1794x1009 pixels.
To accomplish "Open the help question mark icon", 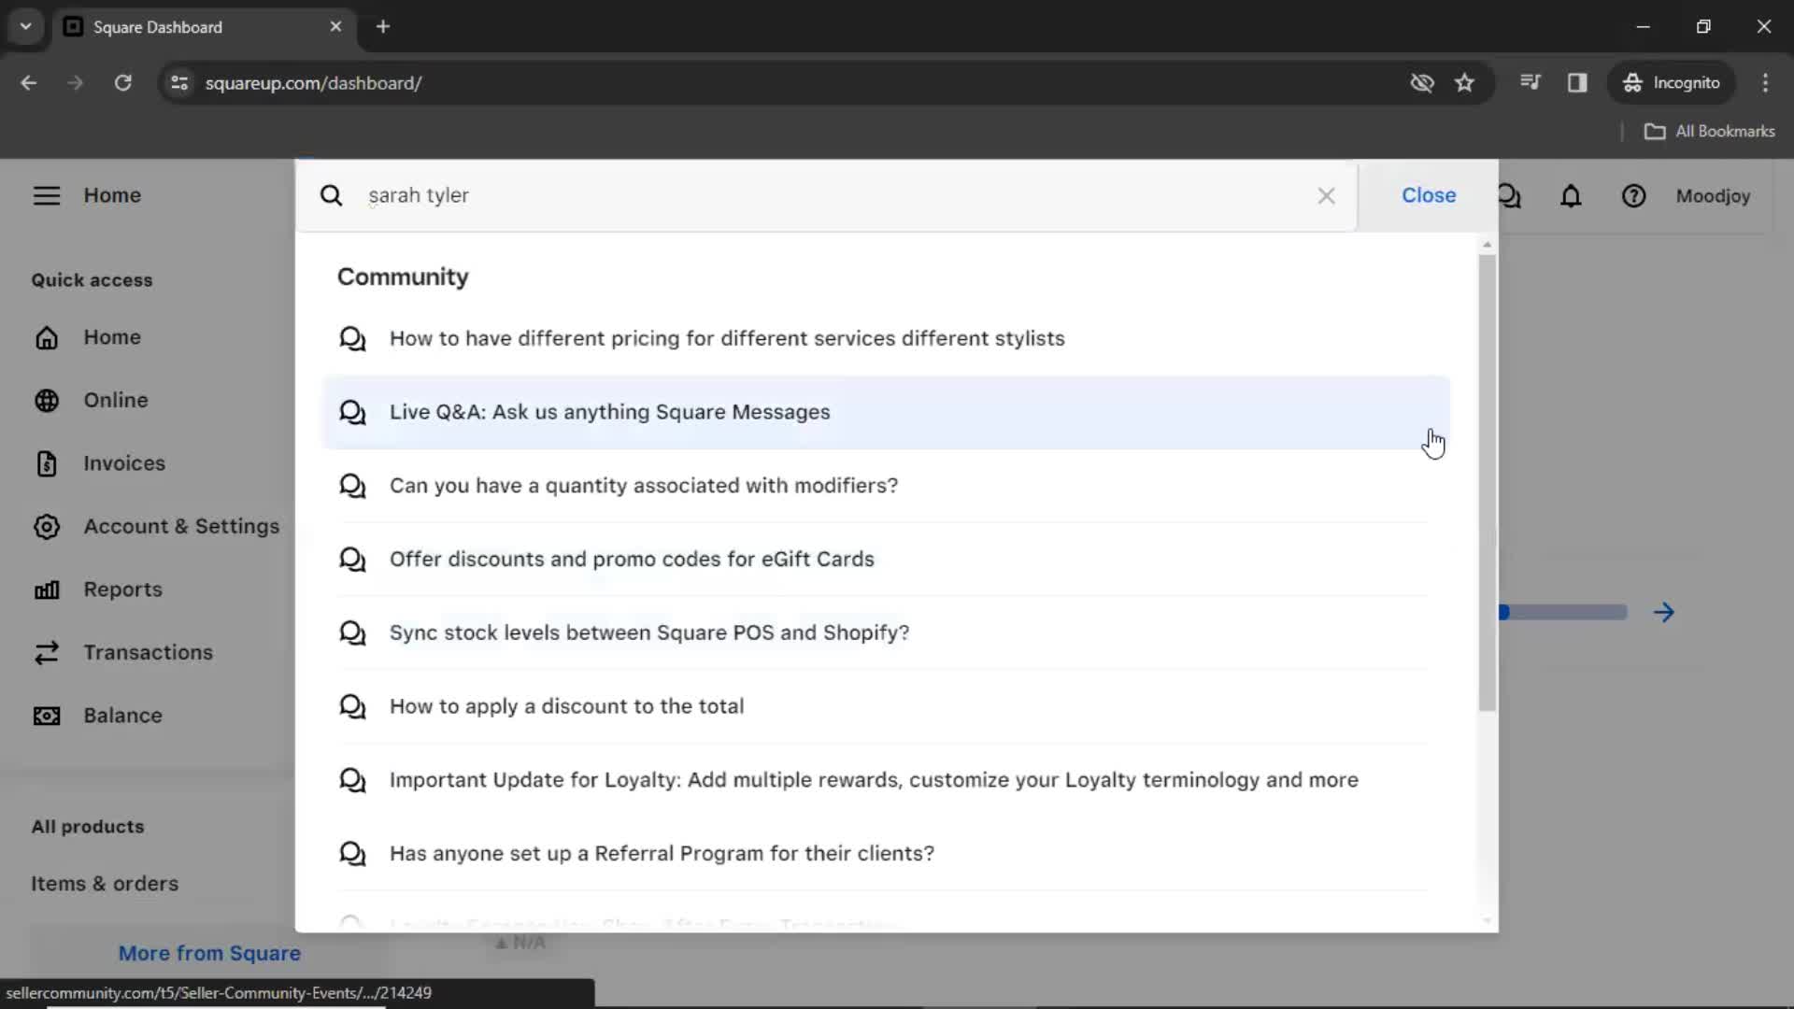I will coord(1633,195).
